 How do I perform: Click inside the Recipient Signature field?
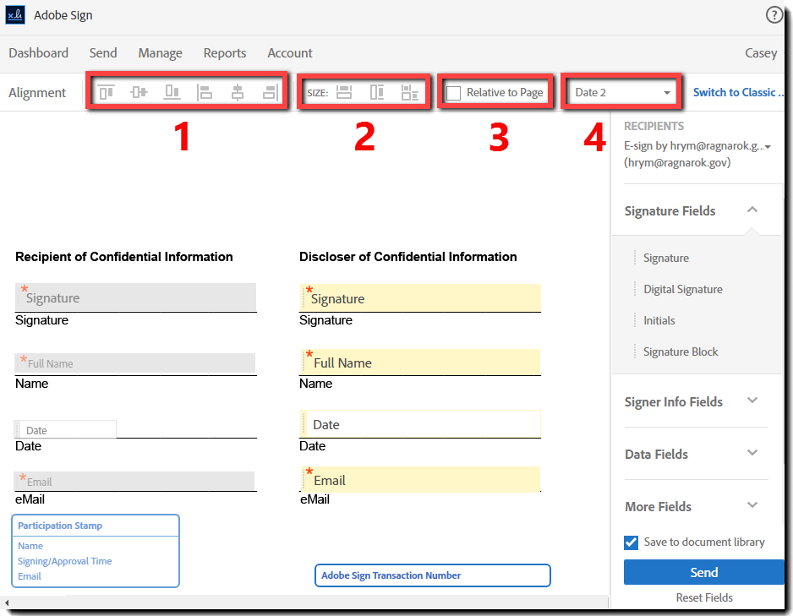point(135,297)
